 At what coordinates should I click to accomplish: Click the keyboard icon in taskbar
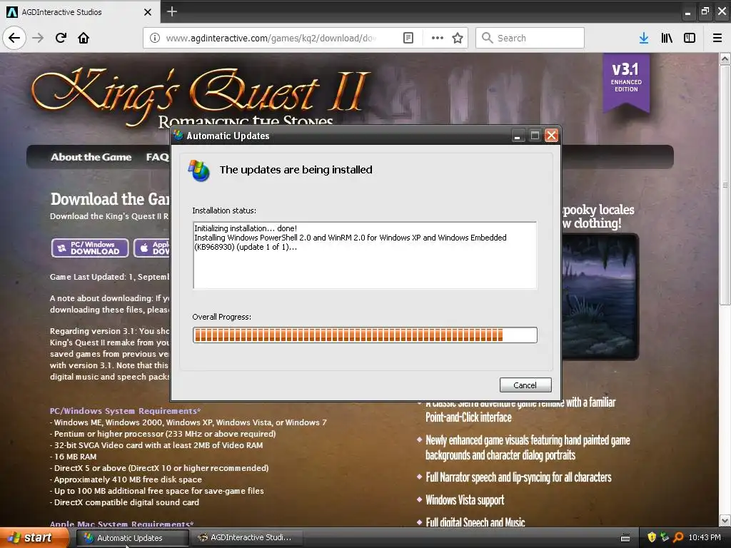(625, 538)
